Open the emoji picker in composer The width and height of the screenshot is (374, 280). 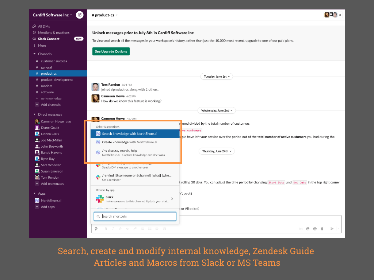click(315, 229)
